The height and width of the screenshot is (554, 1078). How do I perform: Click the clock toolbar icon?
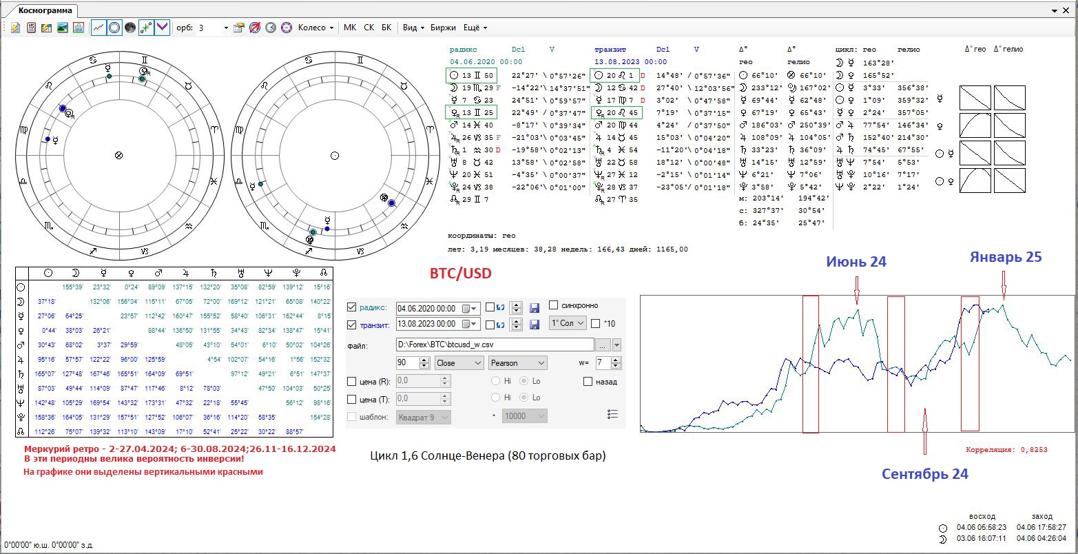pos(271,28)
